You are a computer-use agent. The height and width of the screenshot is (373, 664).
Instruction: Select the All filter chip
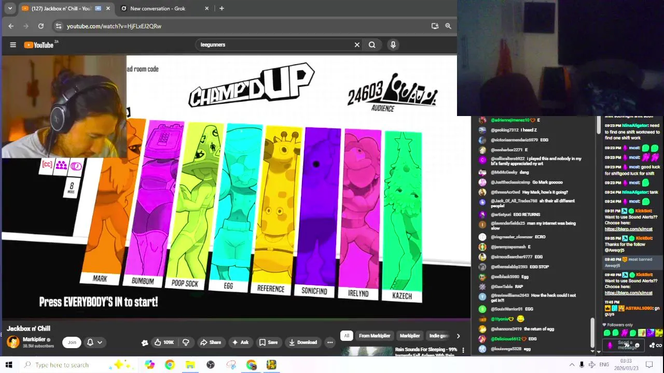click(347, 336)
